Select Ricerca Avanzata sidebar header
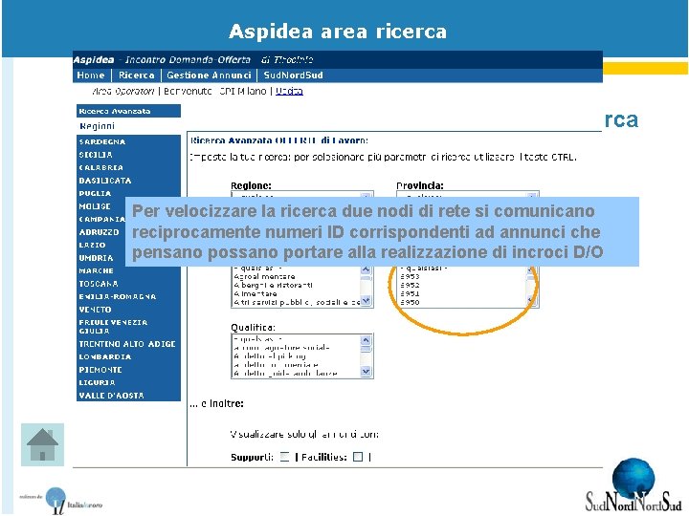 128,111
